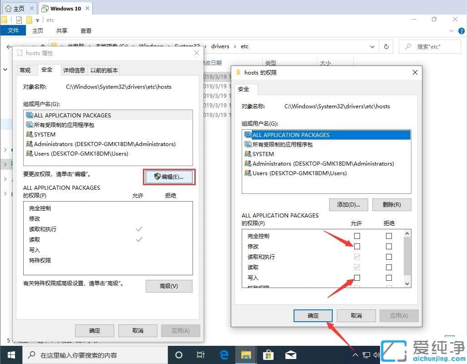Click inside the 搜索etc search box
The width and height of the screenshot is (467, 364).
(x=430, y=46)
